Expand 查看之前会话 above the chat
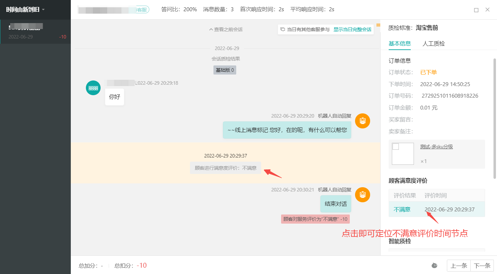Viewport: 497px width, 274px height. pyautogui.click(x=226, y=29)
